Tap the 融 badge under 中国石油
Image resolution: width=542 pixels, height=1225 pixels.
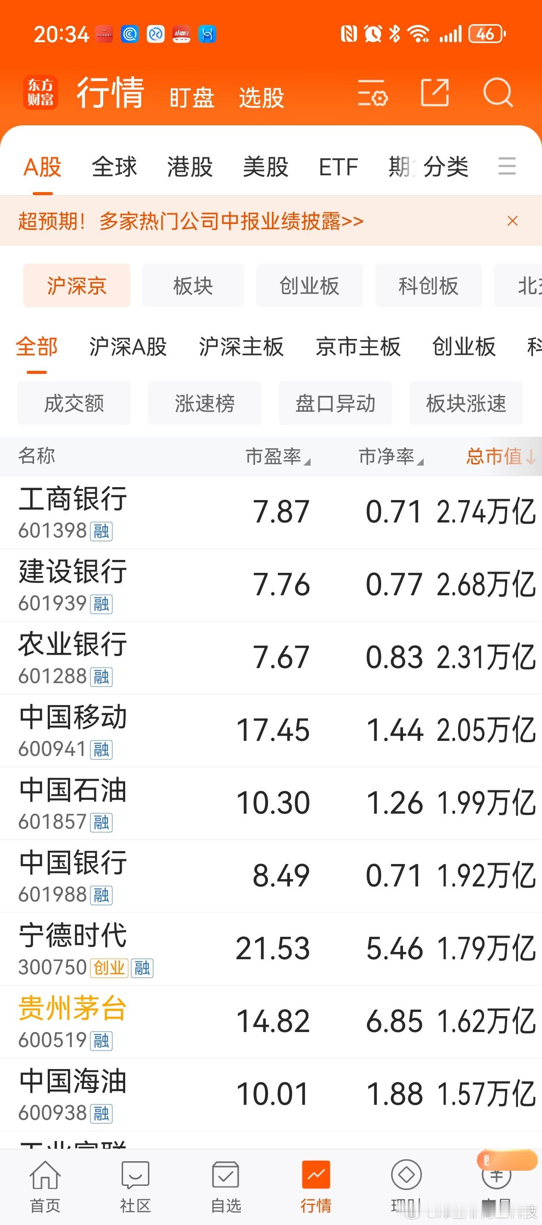[101, 822]
